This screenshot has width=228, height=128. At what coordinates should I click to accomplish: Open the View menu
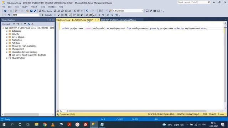[x=17, y=7]
